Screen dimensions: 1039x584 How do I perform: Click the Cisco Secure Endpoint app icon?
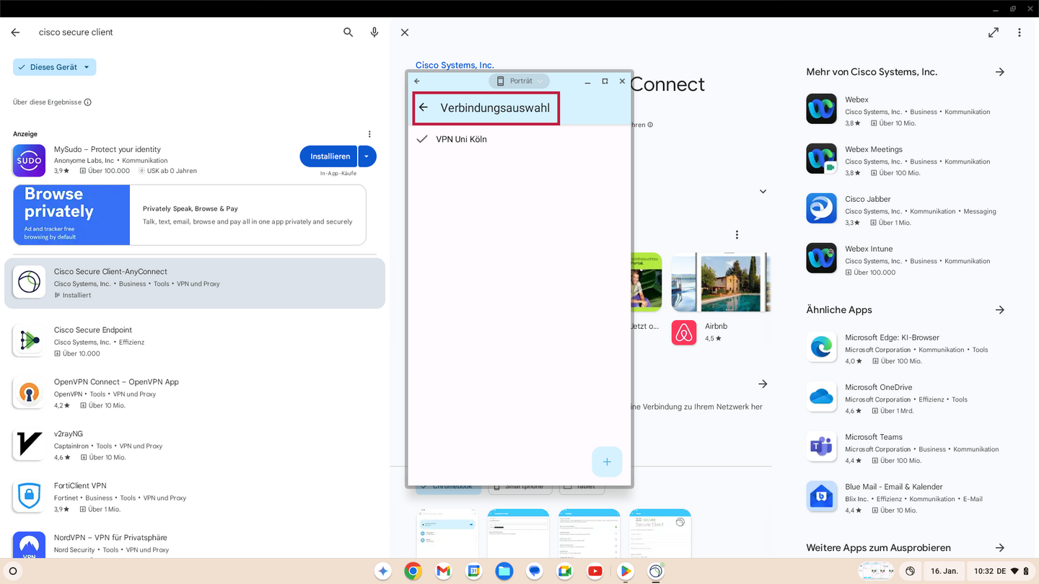(x=29, y=341)
